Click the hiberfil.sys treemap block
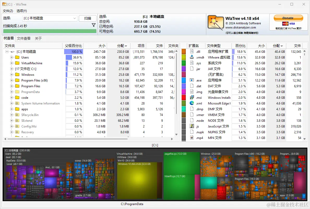This screenshot has width=310, height=209. (x=179, y=187)
